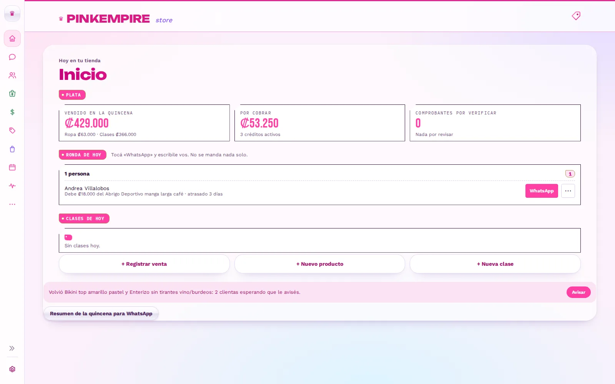Click 'Ropa ₡63.000 · Clases ₡366.000' text

(x=100, y=134)
